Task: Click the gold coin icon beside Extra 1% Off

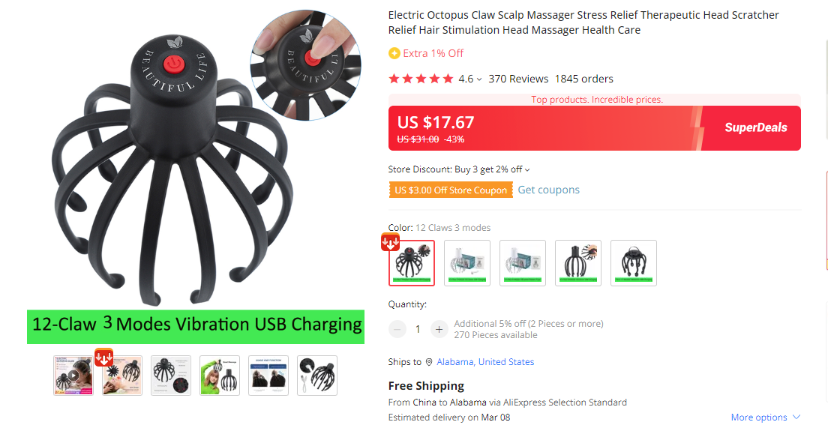Action: 394,53
